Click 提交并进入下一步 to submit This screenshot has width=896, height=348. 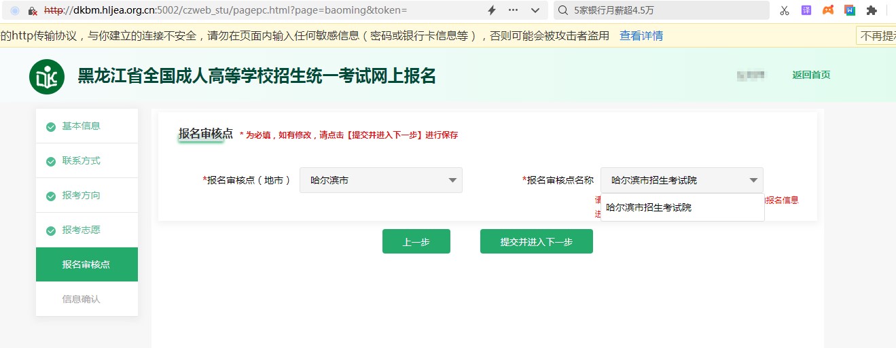536,241
